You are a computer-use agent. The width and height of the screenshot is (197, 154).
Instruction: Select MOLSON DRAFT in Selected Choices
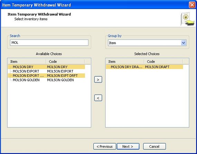pyautogui.click(x=144, y=67)
